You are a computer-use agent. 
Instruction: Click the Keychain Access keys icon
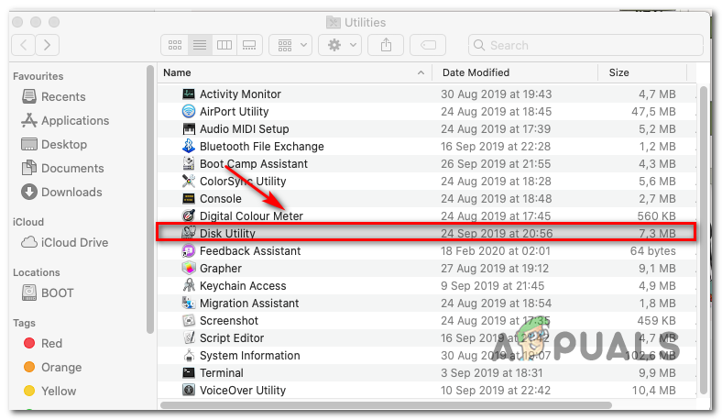click(189, 286)
